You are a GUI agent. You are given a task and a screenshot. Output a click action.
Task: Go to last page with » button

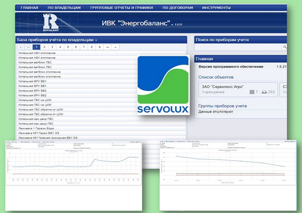tap(115, 47)
